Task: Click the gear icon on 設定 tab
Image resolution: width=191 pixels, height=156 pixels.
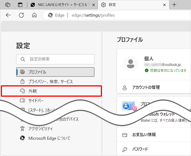Action: pos(104,5)
